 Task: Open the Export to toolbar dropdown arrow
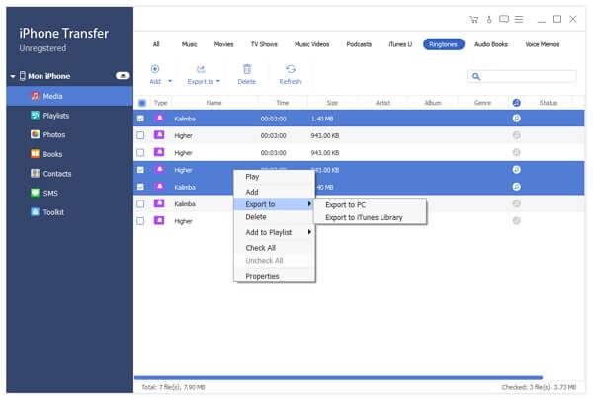point(218,81)
